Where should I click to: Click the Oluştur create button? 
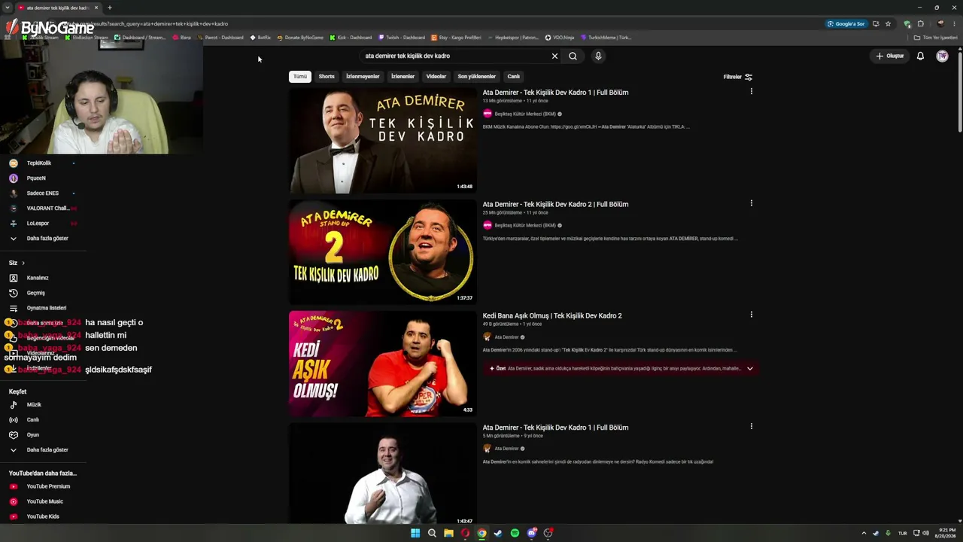point(890,56)
